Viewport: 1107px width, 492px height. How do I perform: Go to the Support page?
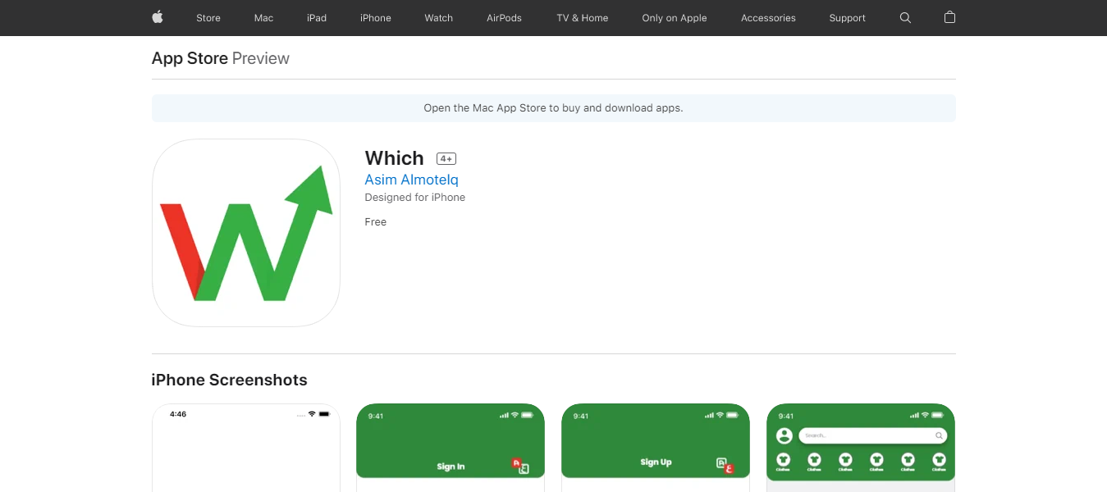click(848, 18)
